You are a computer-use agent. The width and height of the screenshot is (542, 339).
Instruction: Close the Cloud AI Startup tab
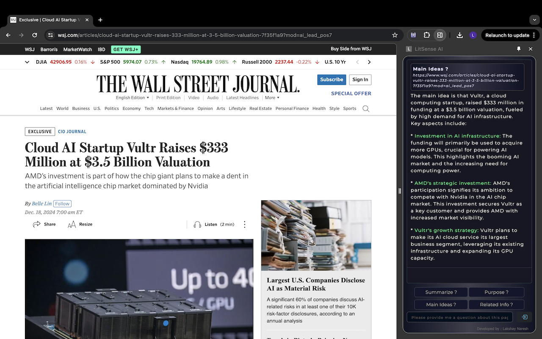[x=87, y=20]
